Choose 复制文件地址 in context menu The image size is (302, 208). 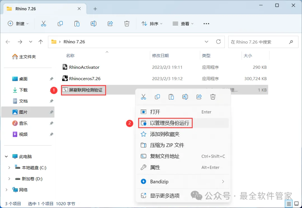[183, 156]
